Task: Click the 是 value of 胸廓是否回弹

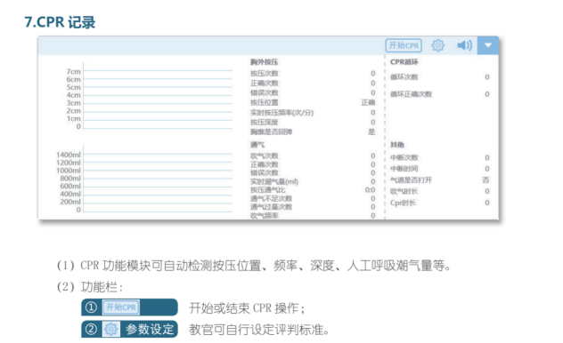Action: click(371, 132)
